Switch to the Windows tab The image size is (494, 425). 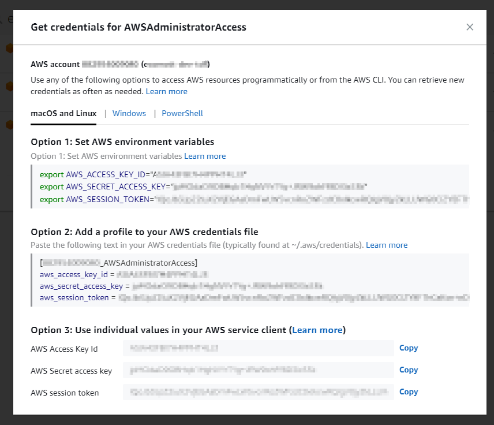pyautogui.click(x=129, y=114)
